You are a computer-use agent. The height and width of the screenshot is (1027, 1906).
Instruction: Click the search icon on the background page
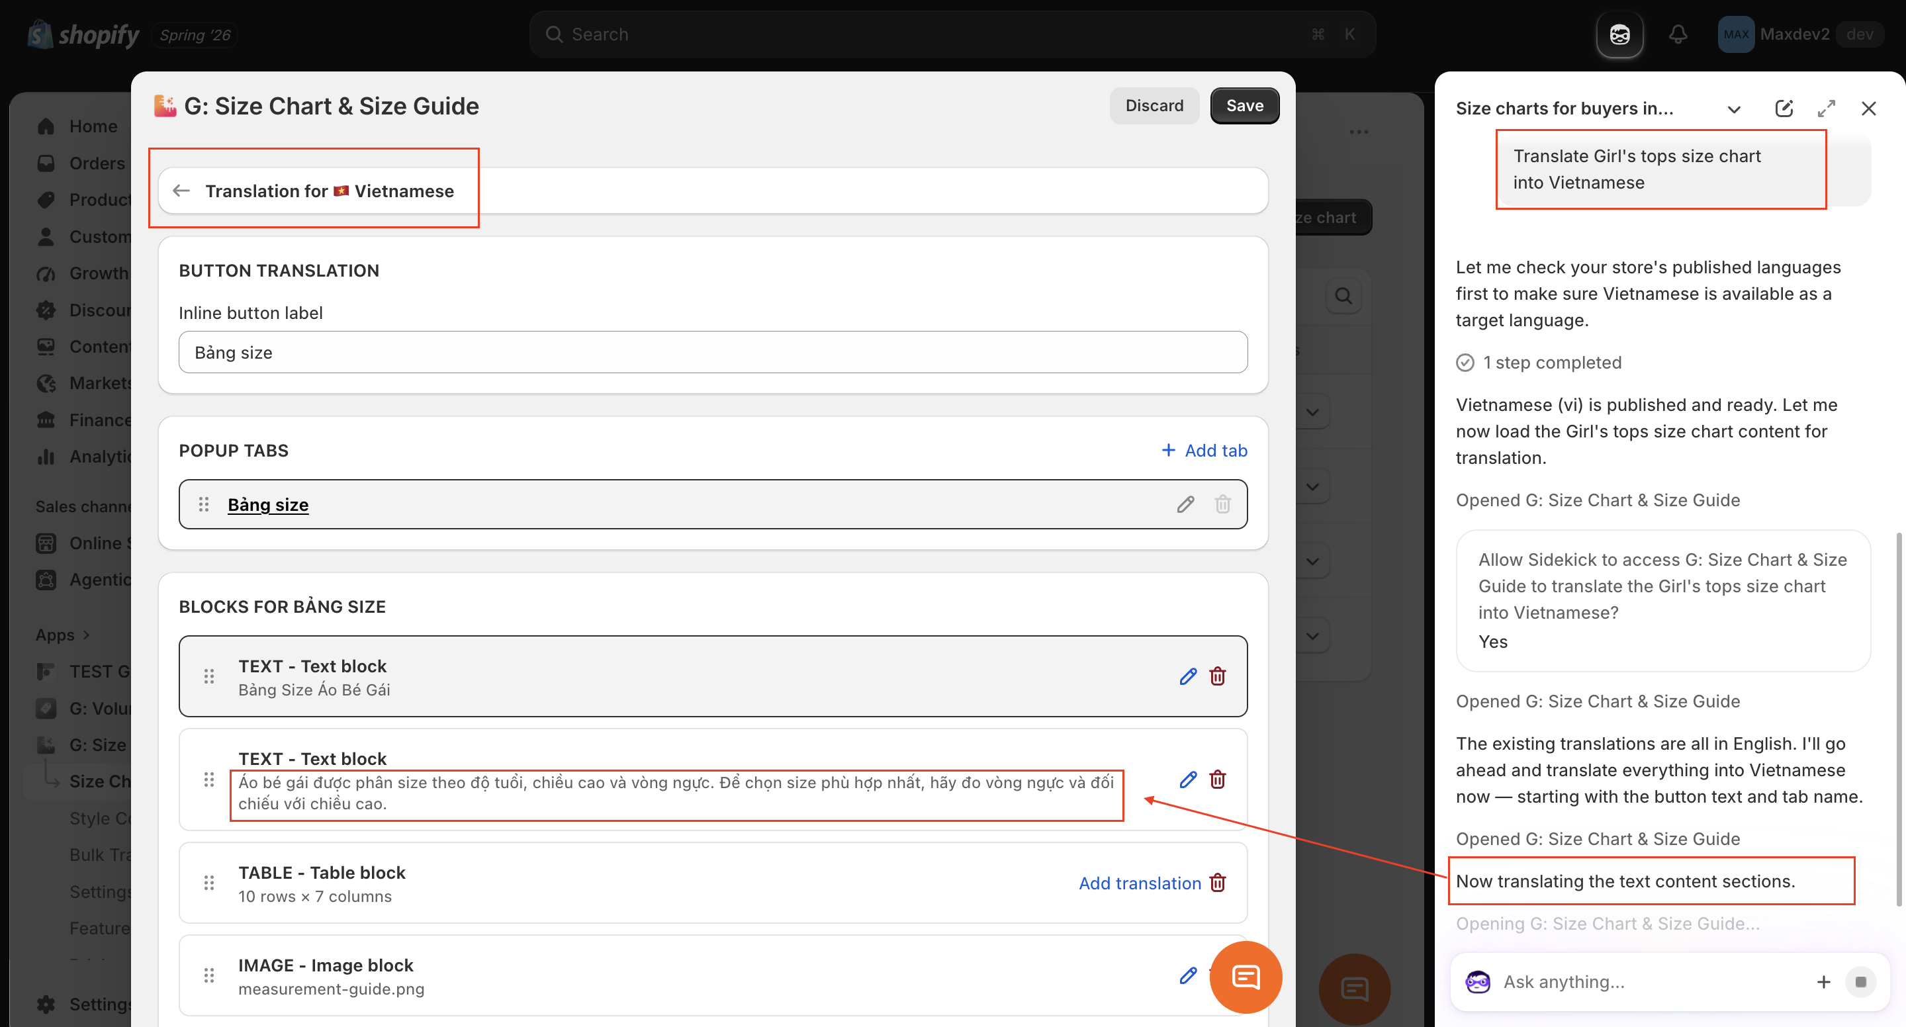(x=1343, y=296)
